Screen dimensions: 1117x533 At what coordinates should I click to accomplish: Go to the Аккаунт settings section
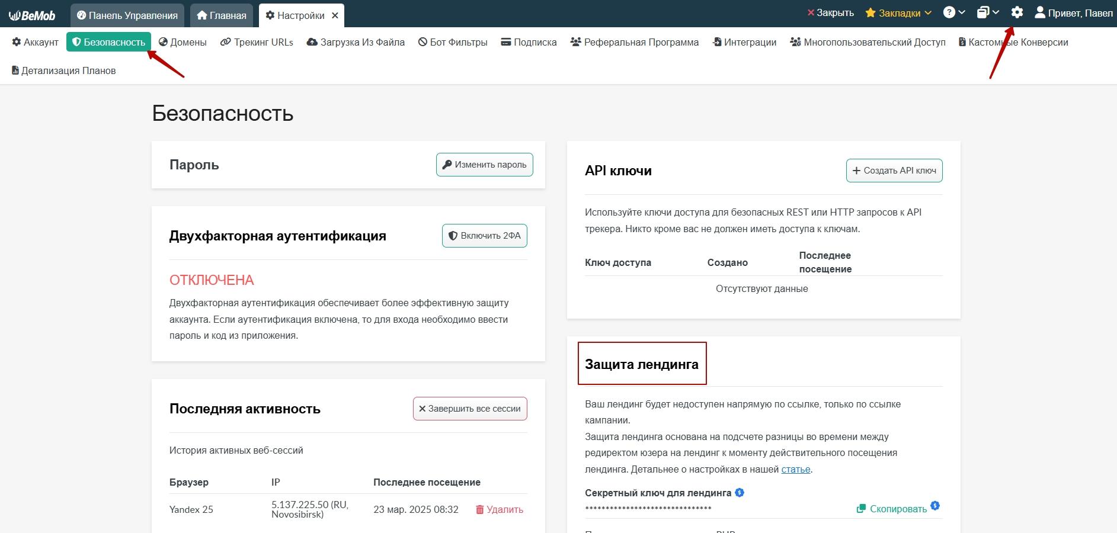pyautogui.click(x=36, y=42)
